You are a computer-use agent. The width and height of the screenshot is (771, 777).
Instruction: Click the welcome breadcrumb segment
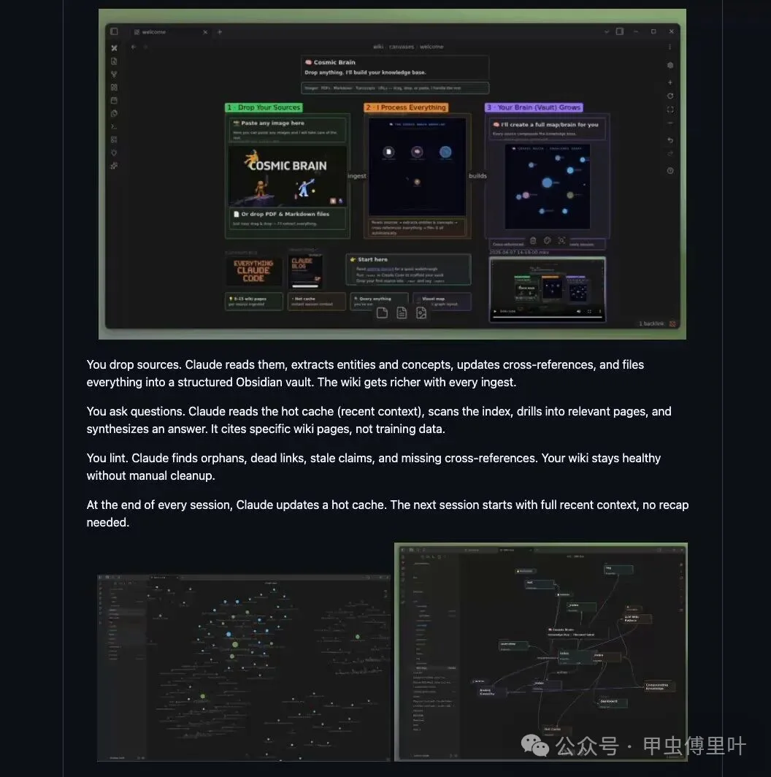pyautogui.click(x=431, y=47)
